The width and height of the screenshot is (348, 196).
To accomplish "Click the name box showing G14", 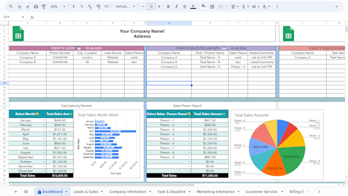I will [13, 17].
